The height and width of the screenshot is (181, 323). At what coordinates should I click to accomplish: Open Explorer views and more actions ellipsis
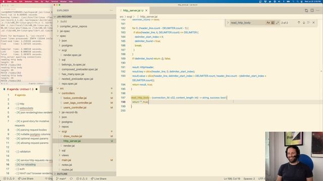click(x=111, y=11)
